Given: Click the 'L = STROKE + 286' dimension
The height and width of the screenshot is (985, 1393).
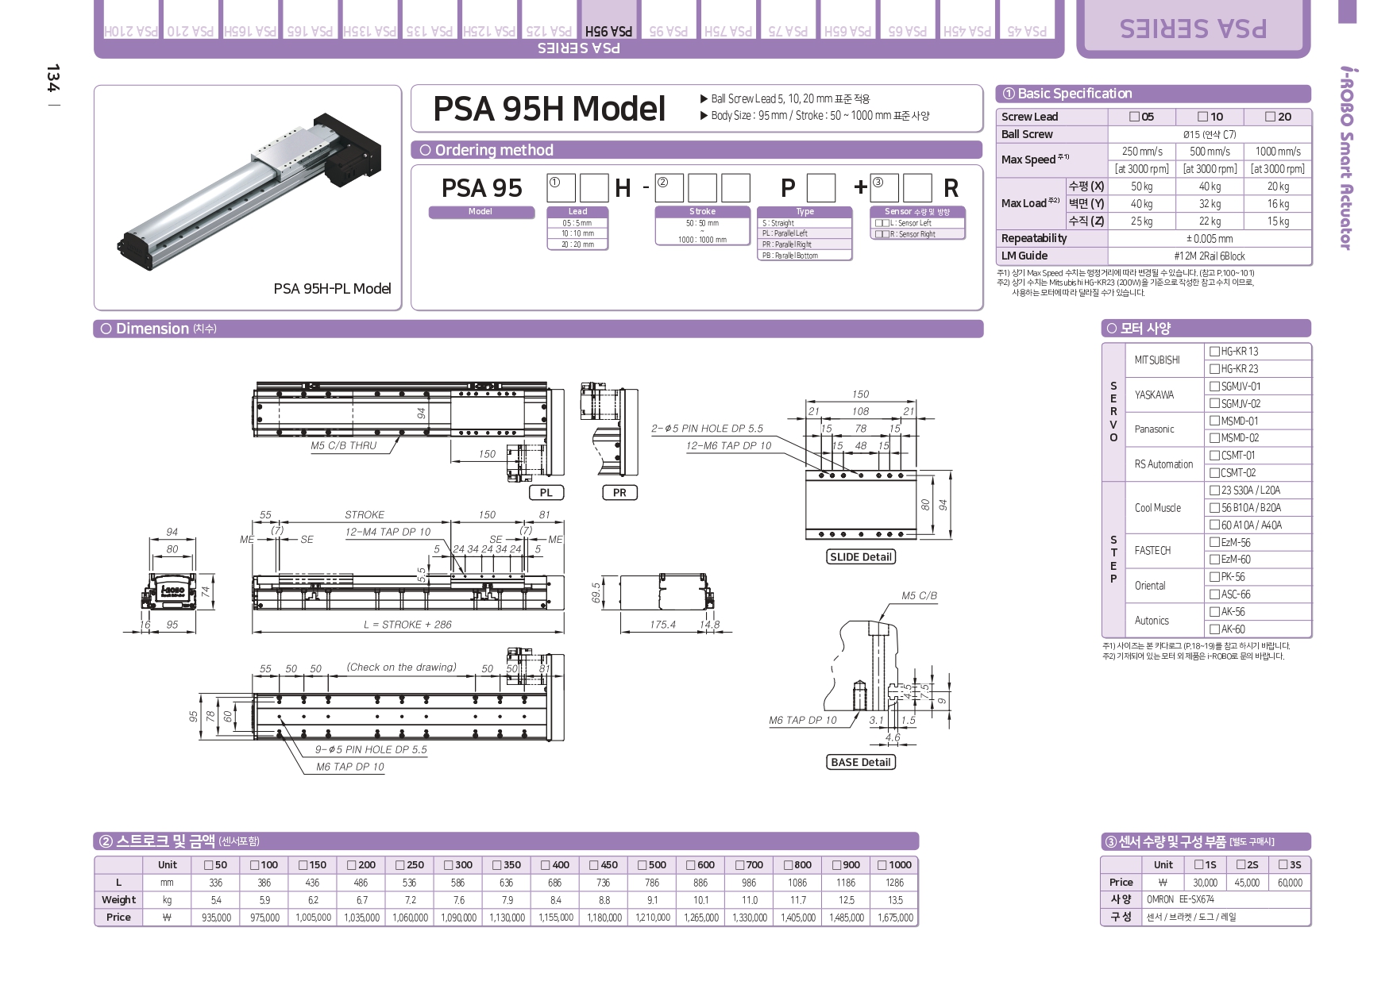Looking at the screenshot, I should (x=407, y=625).
